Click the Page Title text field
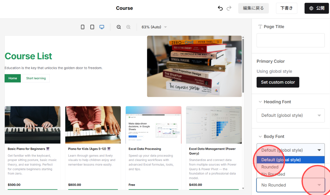Screen dimensions: 330x195 (x=290, y=40)
